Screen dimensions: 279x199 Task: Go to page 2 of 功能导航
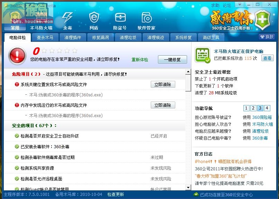(253, 108)
